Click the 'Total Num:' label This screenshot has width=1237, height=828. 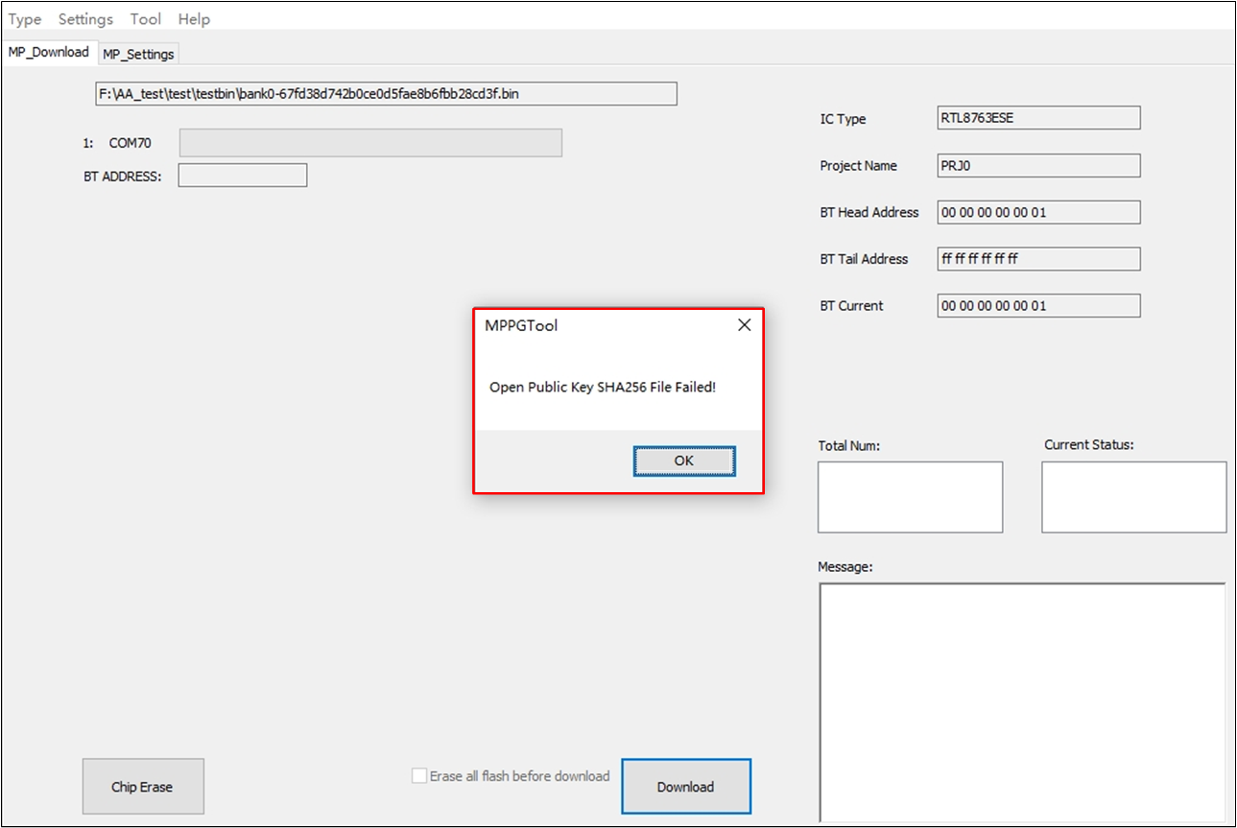tap(849, 446)
